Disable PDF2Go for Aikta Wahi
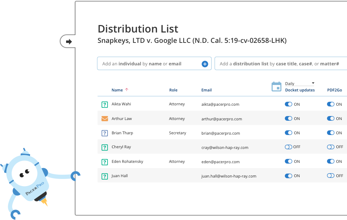Screen dimensions: 347x220 click(x=331, y=104)
